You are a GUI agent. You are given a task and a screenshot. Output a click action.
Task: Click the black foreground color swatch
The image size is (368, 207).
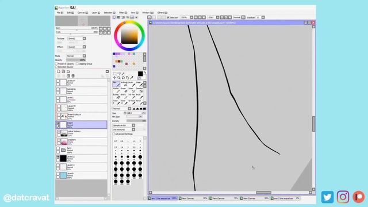point(140,74)
